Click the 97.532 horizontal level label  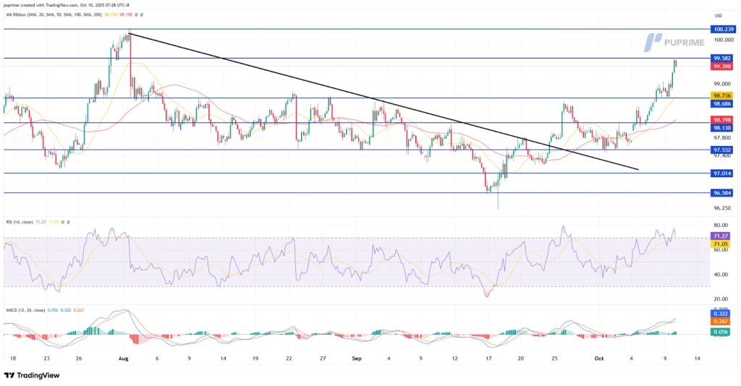point(723,150)
